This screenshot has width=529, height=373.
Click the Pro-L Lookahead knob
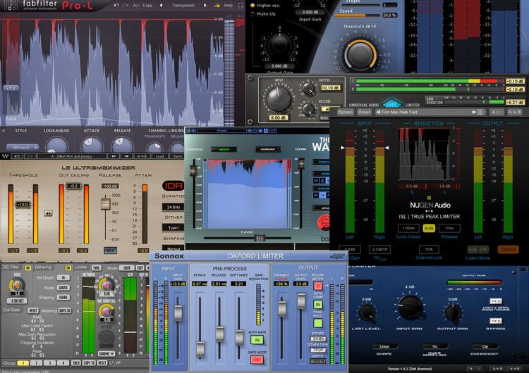(56, 146)
